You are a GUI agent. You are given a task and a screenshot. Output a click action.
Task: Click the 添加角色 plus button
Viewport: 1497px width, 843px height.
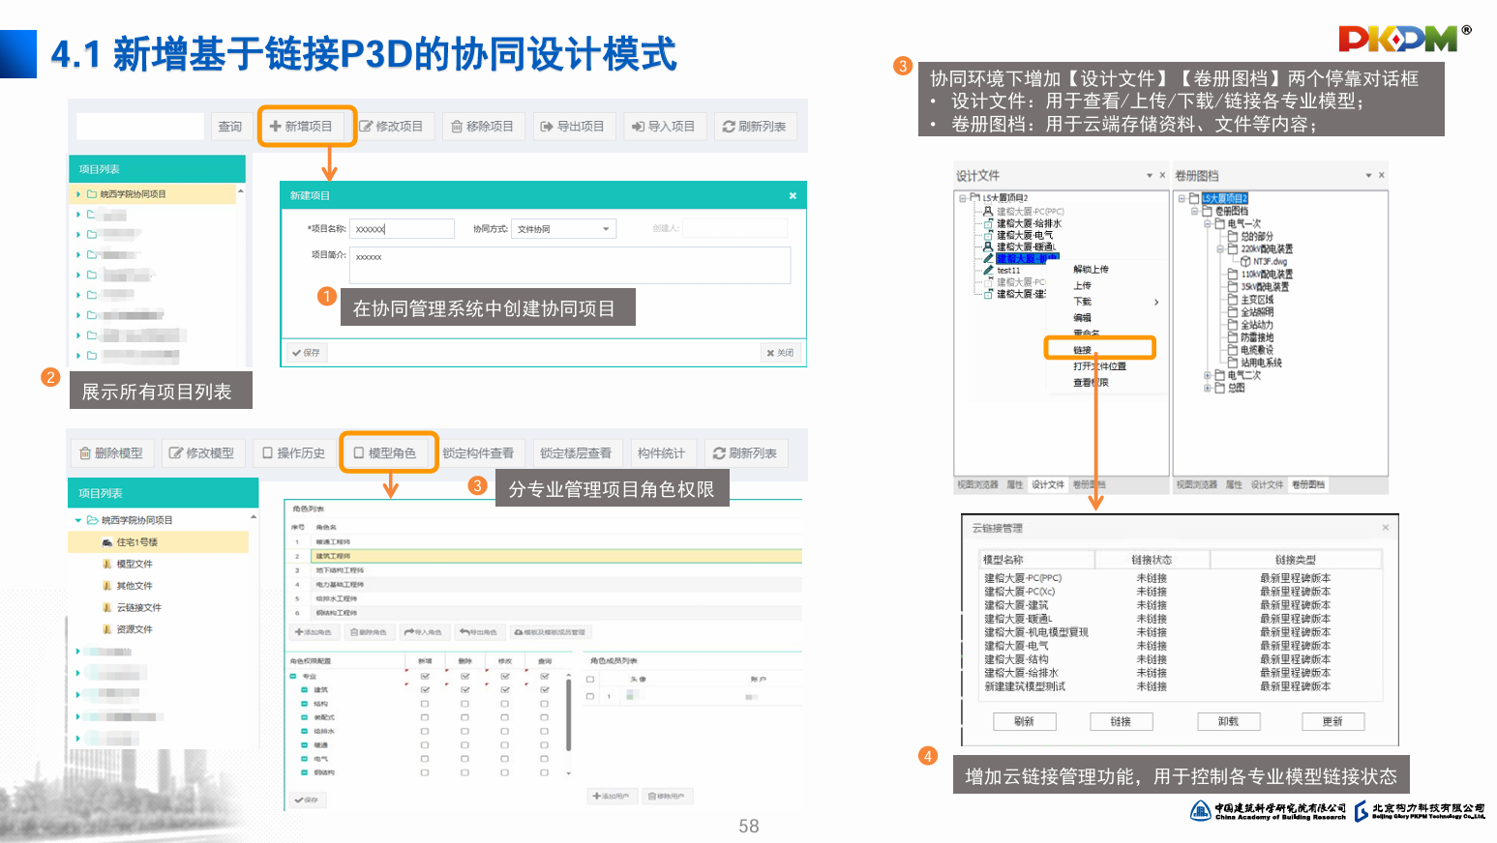pyautogui.click(x=313, y=632)
